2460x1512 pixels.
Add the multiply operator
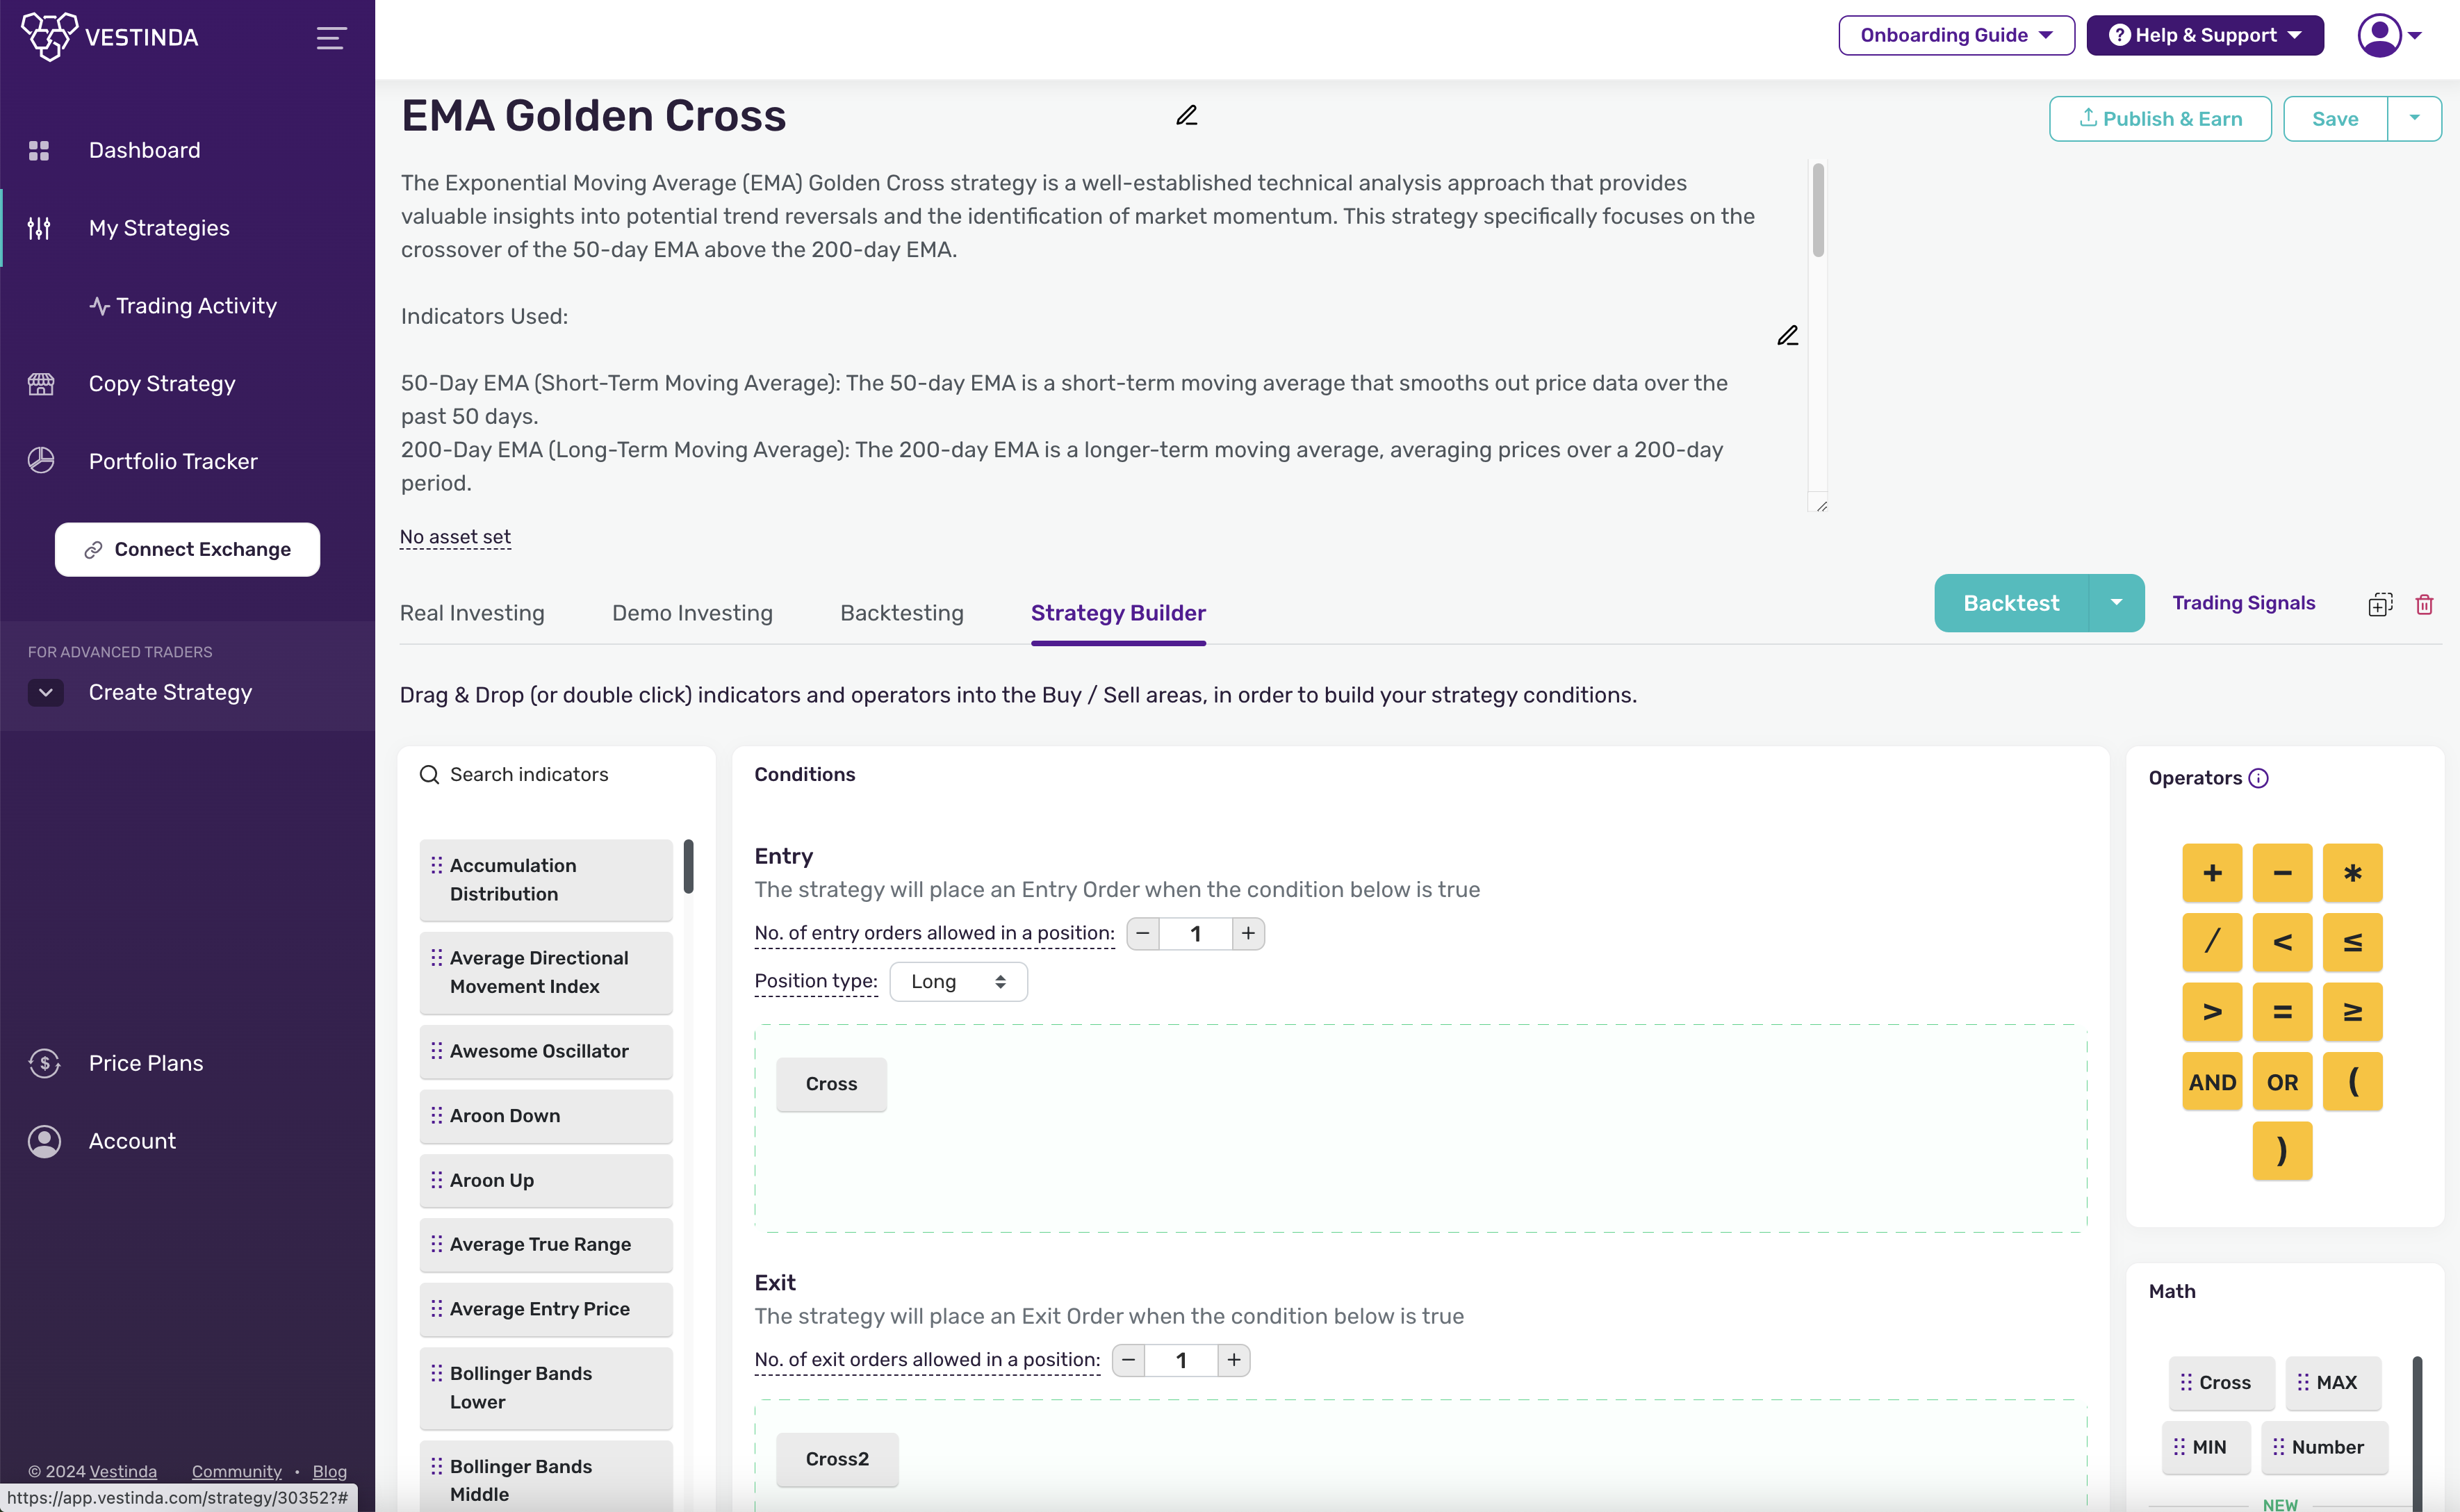2353,873
